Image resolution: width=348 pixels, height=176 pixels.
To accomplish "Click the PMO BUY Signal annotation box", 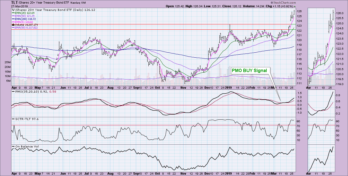I will [x=249, y=70].
